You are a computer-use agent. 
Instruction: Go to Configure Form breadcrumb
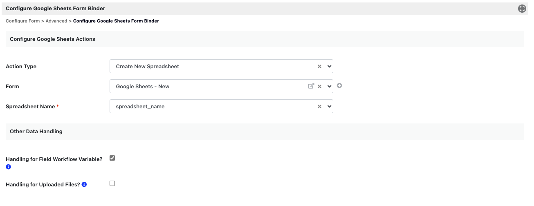pyautogui.click(x=22, y=21)
